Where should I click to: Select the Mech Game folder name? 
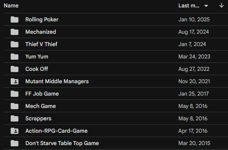tap(41, 106)
